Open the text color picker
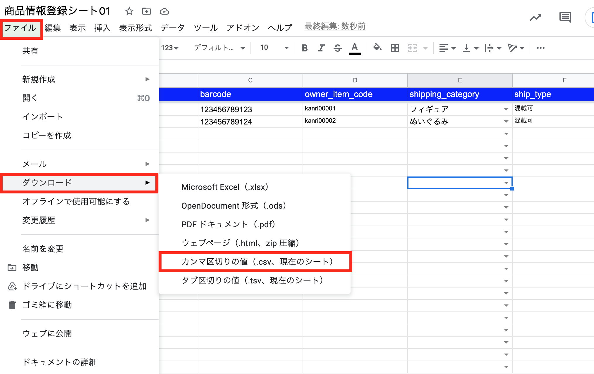This screenshot has height=374, width=594. (355, 48)
